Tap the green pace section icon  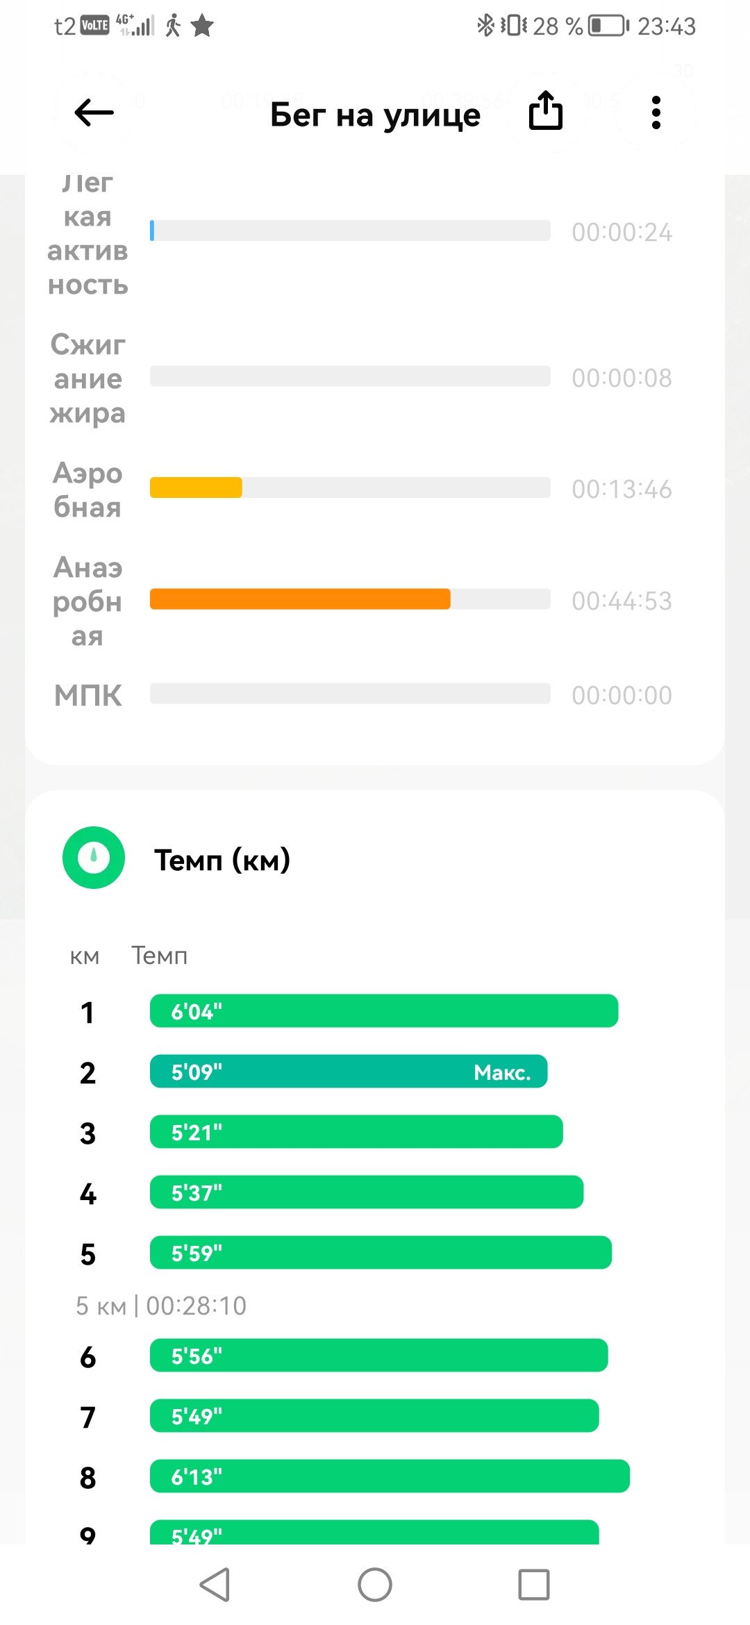(94, 858)
